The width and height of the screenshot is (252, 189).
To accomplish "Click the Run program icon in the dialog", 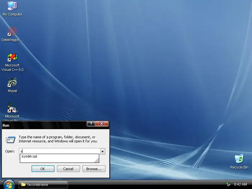I will (10, 140).
